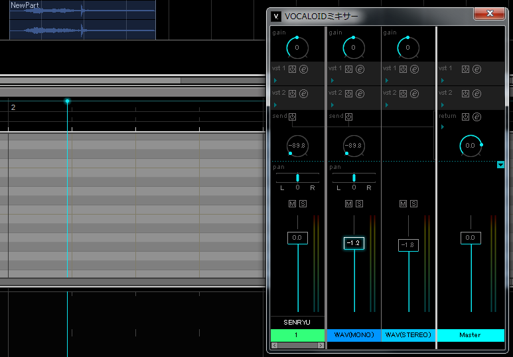Toggle send power on WAV(MONO) channel
The width and height of the screenshot is (513, 357).
(x=349, y=117)
